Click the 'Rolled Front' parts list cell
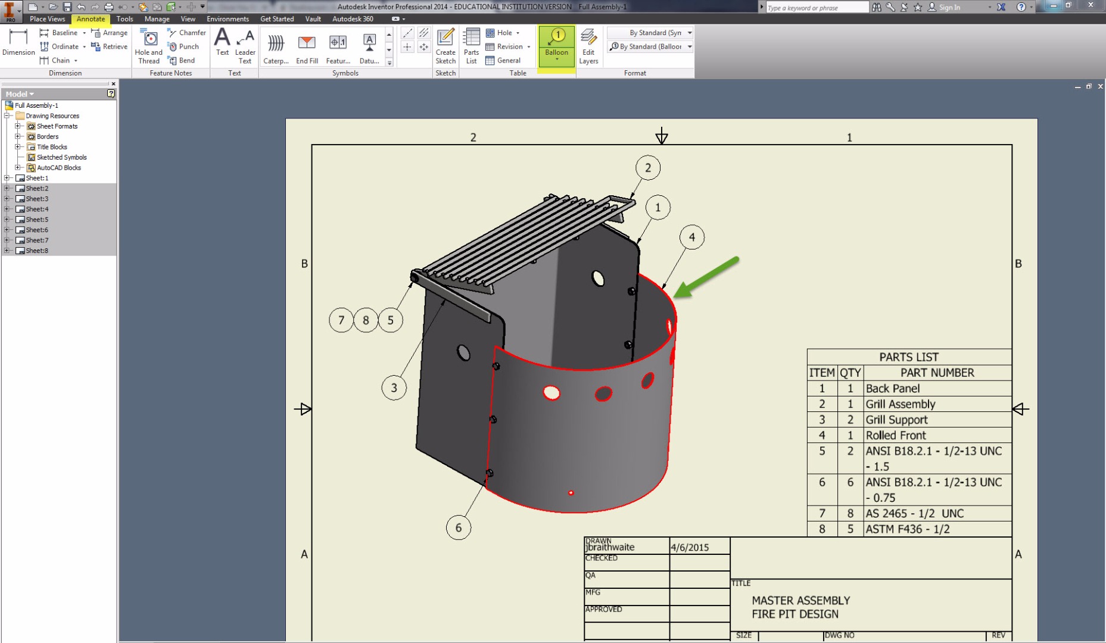Screen dimensions: 1106x643 [x=937, y=435]
